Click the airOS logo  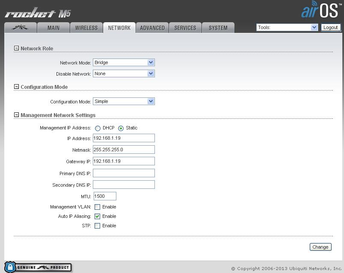[x=321, y=10]
